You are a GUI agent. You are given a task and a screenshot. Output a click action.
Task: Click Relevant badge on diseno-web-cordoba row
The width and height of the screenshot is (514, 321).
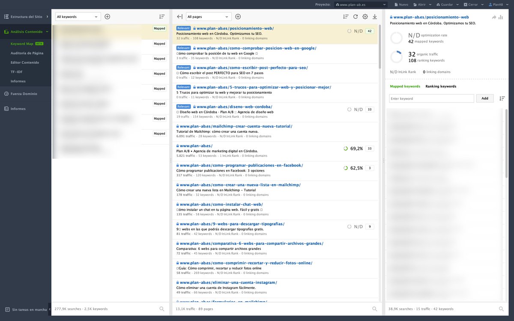(183, 107)
